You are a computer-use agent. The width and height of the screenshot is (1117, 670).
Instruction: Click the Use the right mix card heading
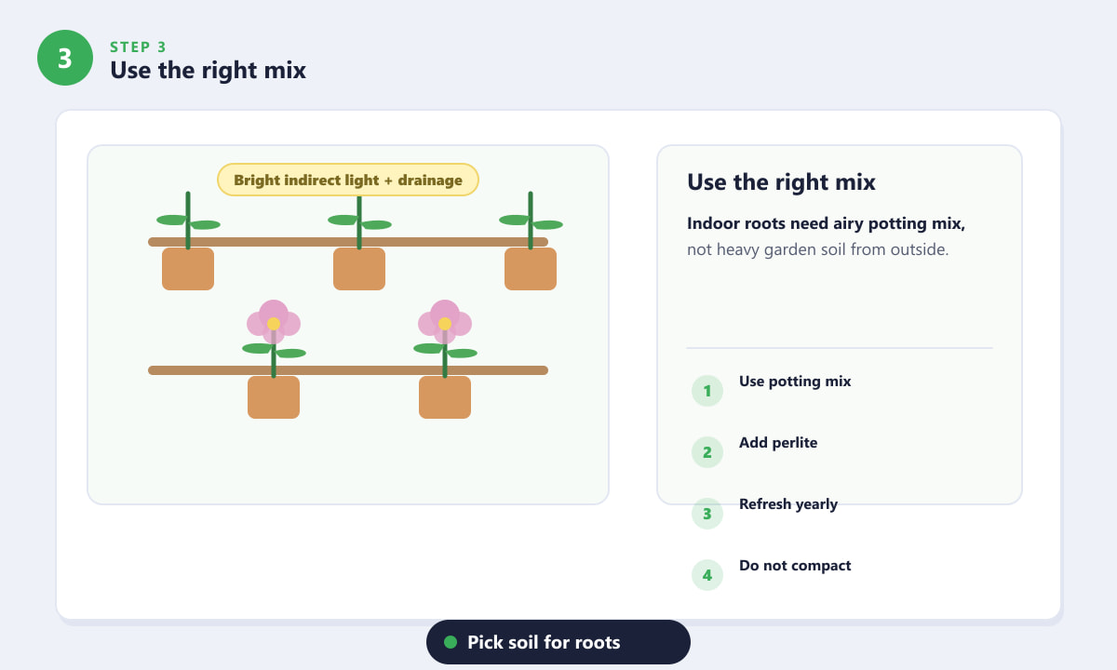click(x=781, y=181)
